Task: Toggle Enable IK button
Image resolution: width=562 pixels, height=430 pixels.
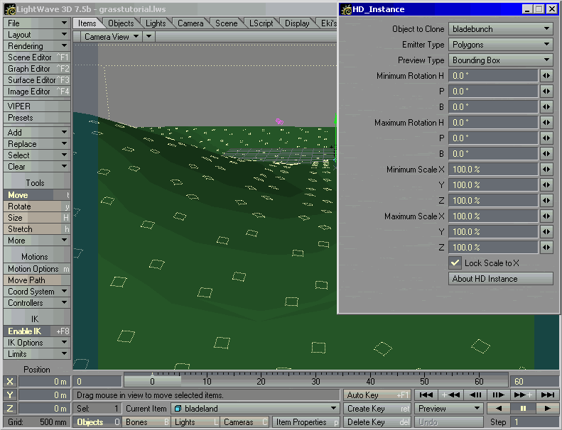Action: [x=36, y=331]
